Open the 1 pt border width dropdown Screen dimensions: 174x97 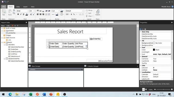pyautogui.click(x=59, y=11)
